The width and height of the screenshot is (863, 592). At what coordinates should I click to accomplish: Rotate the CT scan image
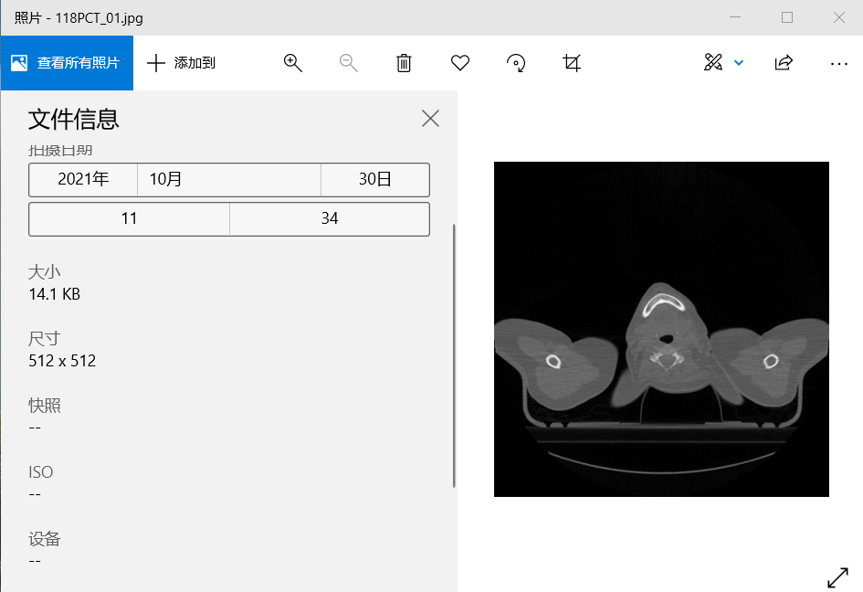pos(516,62)
